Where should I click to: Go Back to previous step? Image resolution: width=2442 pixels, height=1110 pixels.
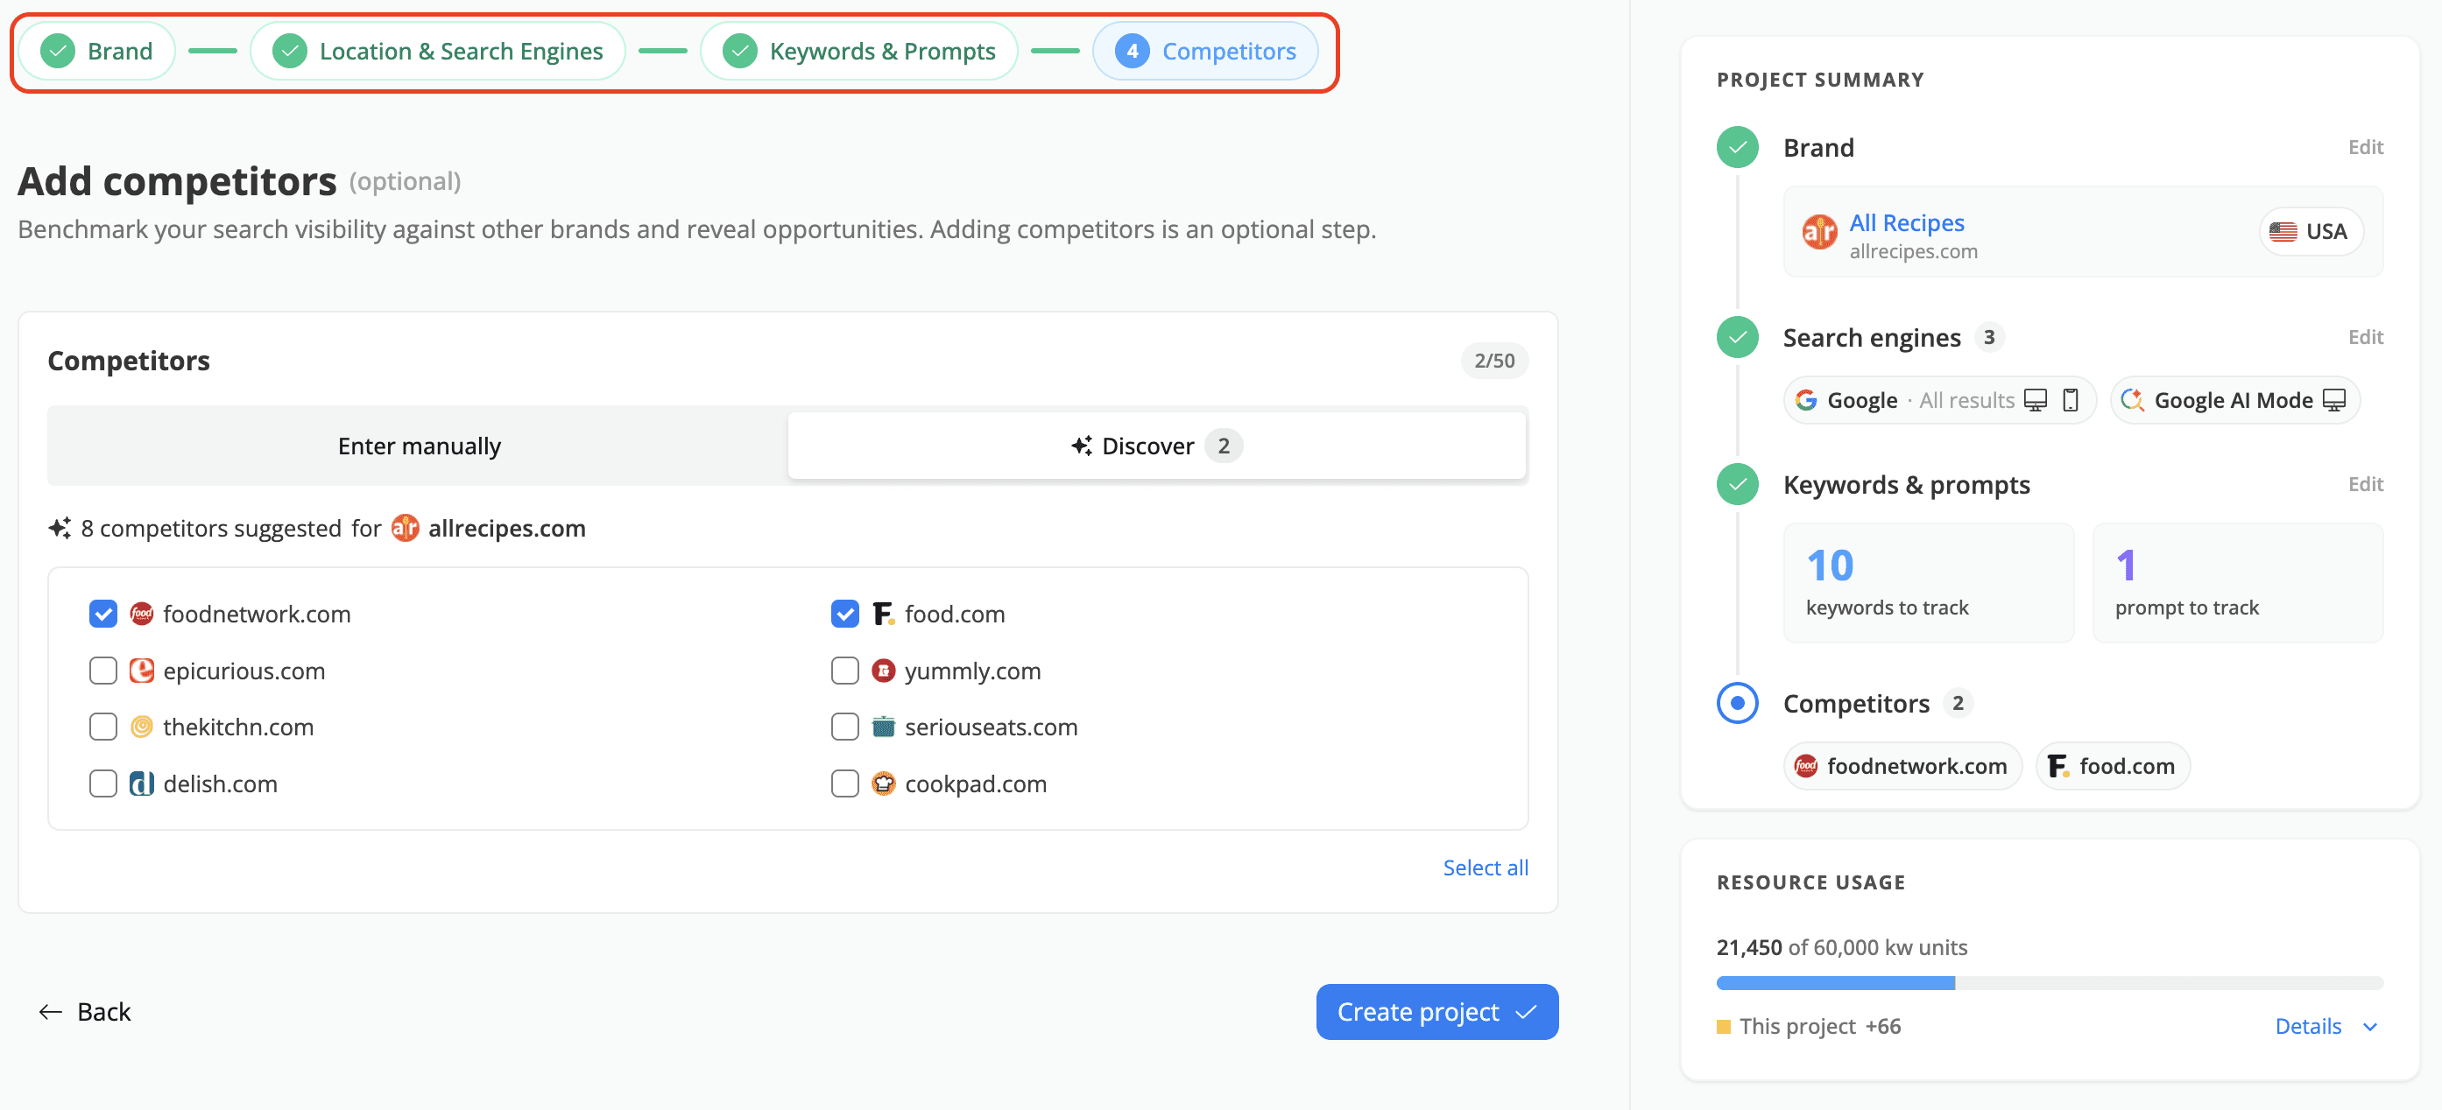pyautogui.click(x=85, y=1011)
